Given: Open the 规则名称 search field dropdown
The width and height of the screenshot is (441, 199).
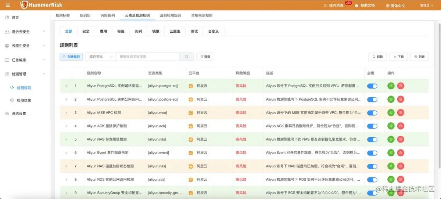Looking at the screenshot, I should point(100,57).
